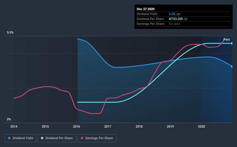237x147 pixels.
Task: Click the teal Dividend Per Share legend dot
Action: [x=42, y=138]
